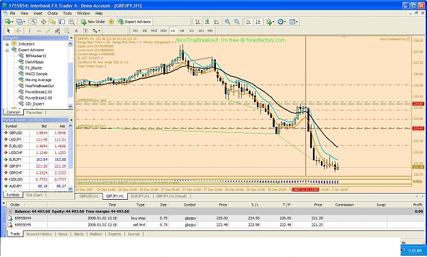Select the text label 'T' tool
The height and width of the screenshot is (257, 427).
[x=85, y=31]
